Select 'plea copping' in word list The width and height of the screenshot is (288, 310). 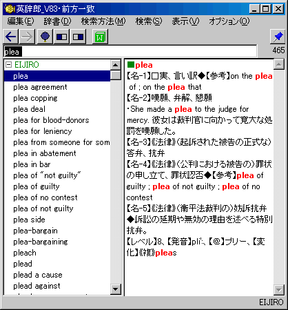pyautogui.click(x=35, y=98)
